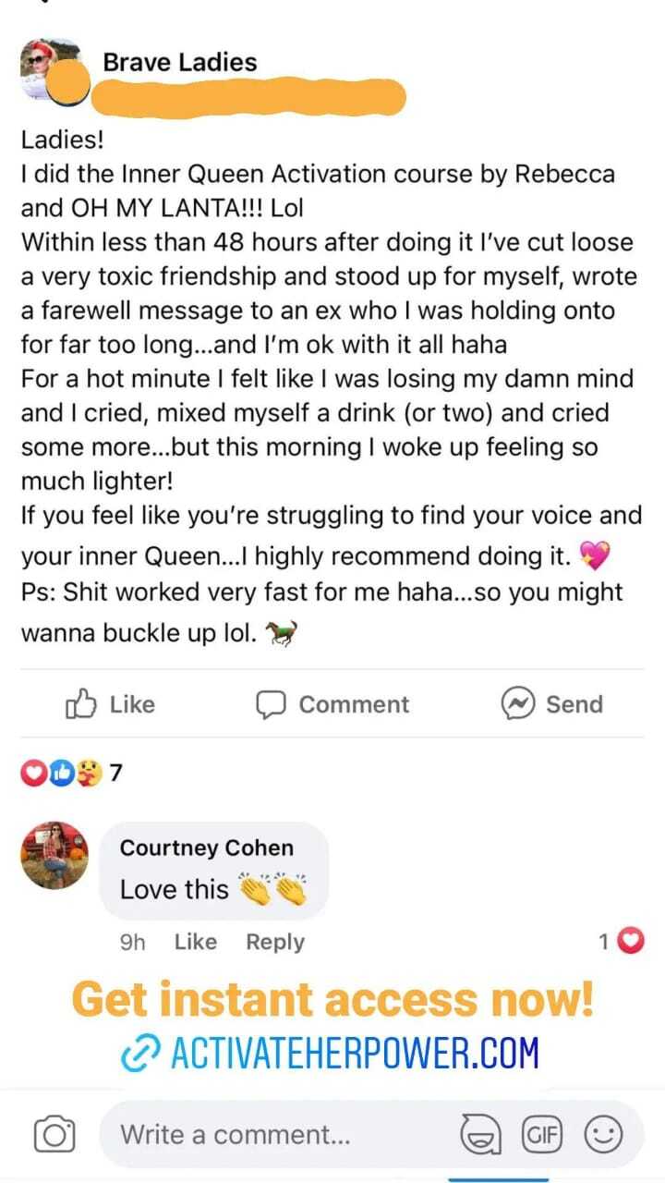Tap the Comment speech bubble icon

coord(270,704)
